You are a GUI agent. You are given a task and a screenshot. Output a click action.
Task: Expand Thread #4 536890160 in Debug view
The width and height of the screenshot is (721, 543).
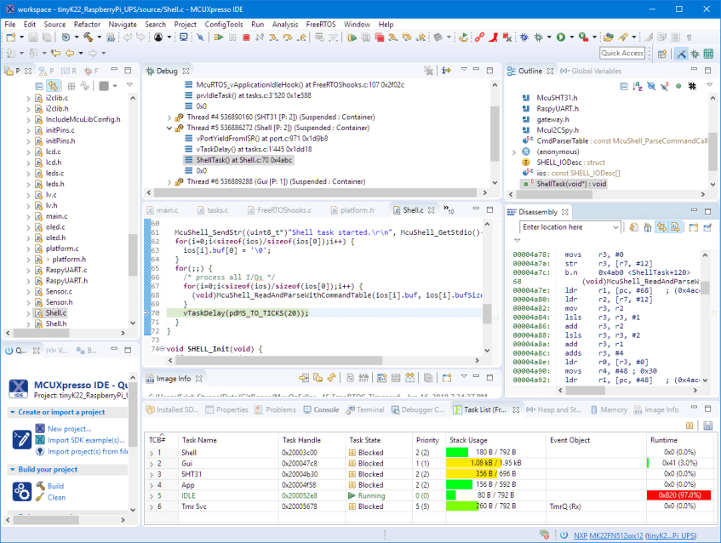(x=167, y=117)
